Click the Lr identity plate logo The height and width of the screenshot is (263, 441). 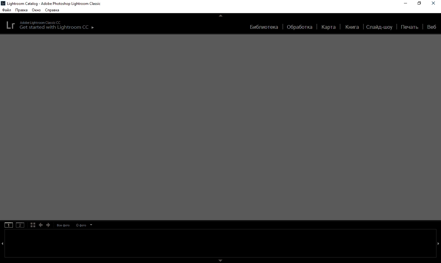pos(10,25)
